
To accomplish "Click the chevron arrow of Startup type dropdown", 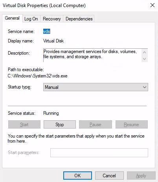I will pos(145,87).
